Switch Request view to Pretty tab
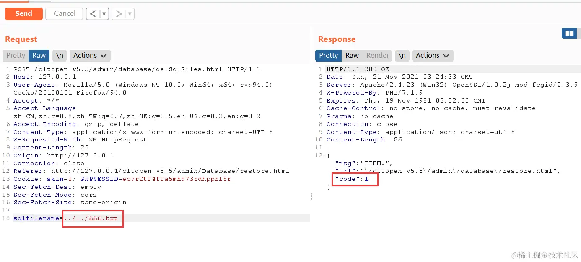The height and width of the screenshot is (262, 581). [16, 55]
